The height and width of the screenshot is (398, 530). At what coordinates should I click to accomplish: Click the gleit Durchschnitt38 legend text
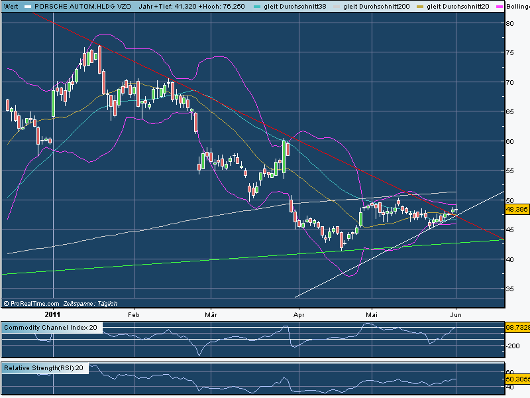point(295,6)
